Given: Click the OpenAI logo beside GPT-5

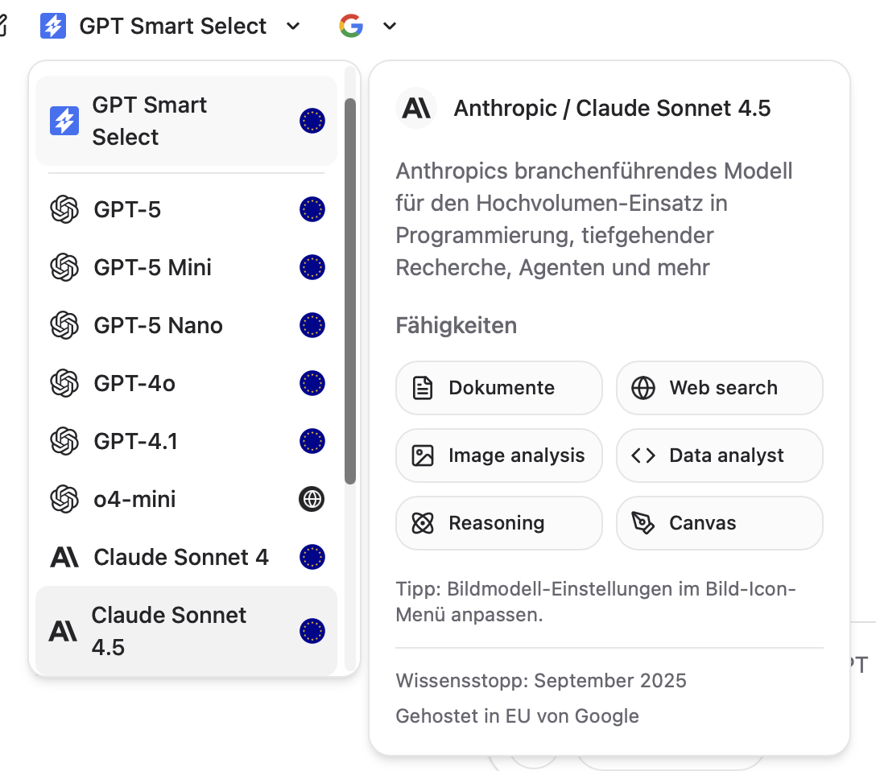Looking at the screenshot, I should 64,209.
